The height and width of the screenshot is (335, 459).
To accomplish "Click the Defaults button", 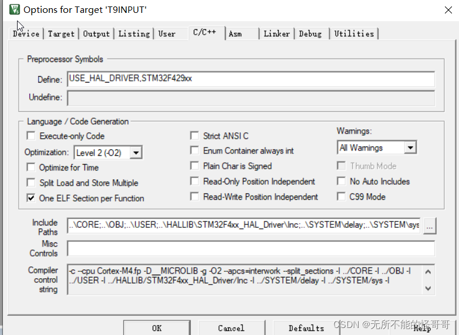I will click(x=306, y=328).
